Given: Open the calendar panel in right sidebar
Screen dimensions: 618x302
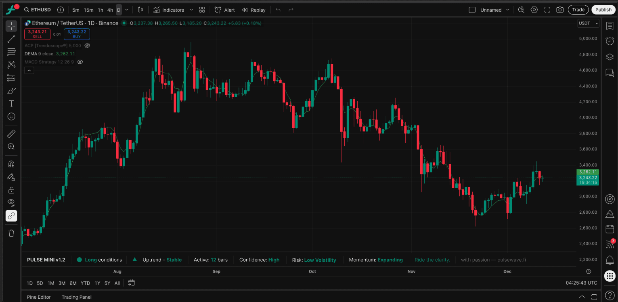Looking at the screenshot, I should pos(610,229).
